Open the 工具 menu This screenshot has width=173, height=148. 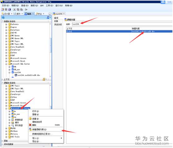[50, 6]
